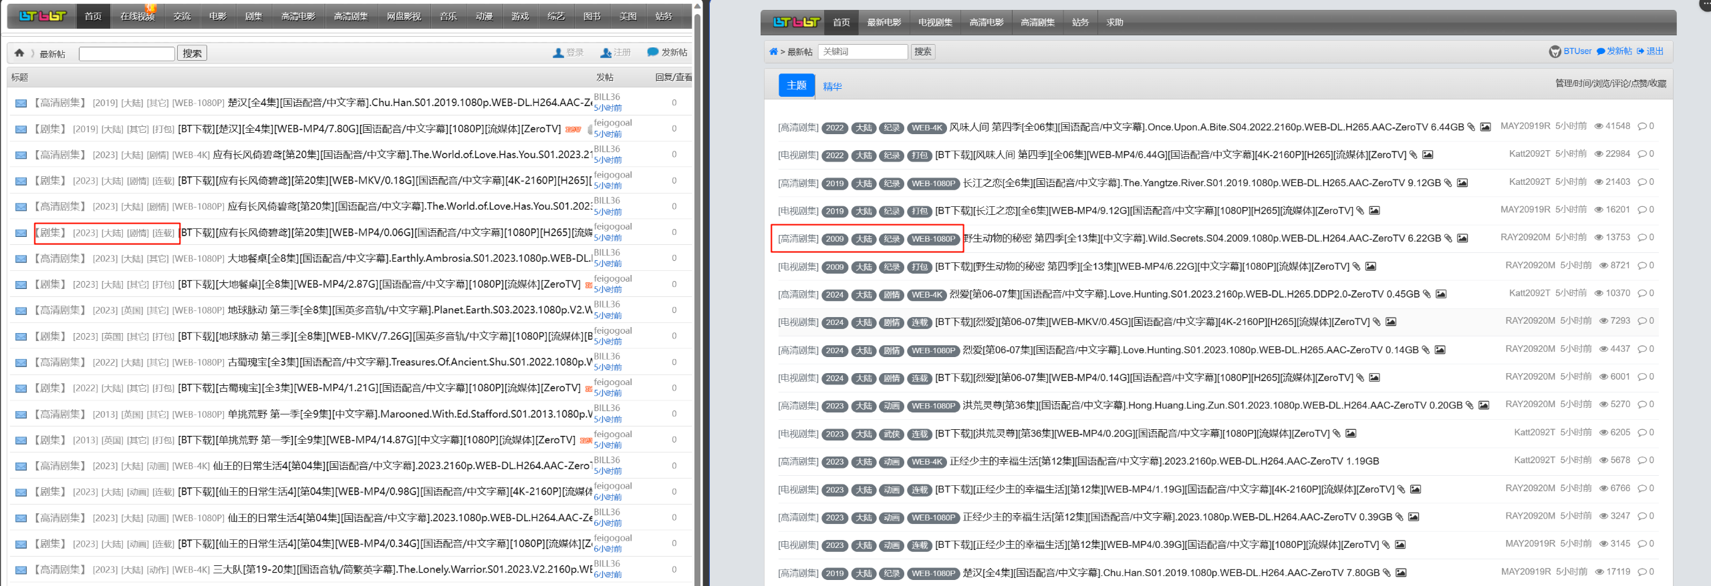The image size is (1711, 586).
Task: Click image icon on 野生动物的秘密 Wild.Secrets row
Action: click(x=1462, y=238)
